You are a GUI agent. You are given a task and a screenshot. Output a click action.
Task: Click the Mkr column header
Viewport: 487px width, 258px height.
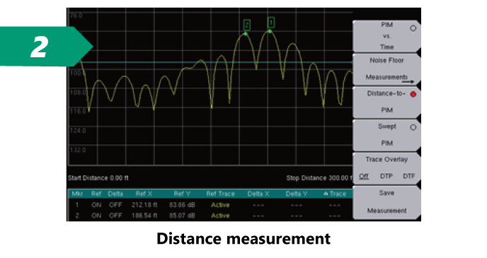coord(77,194)
